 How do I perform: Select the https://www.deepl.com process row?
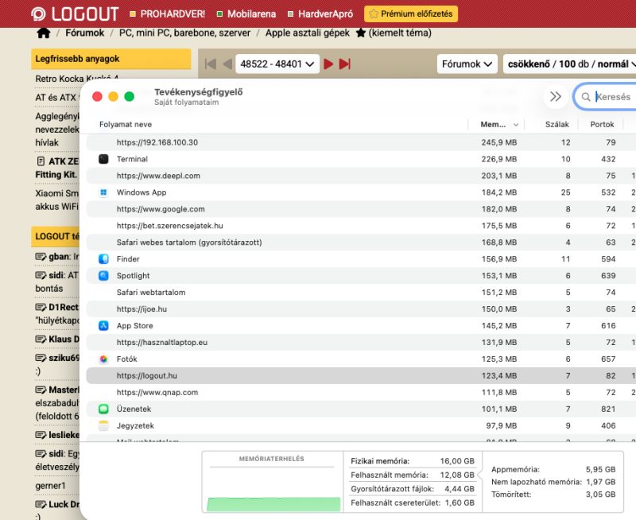361,176
